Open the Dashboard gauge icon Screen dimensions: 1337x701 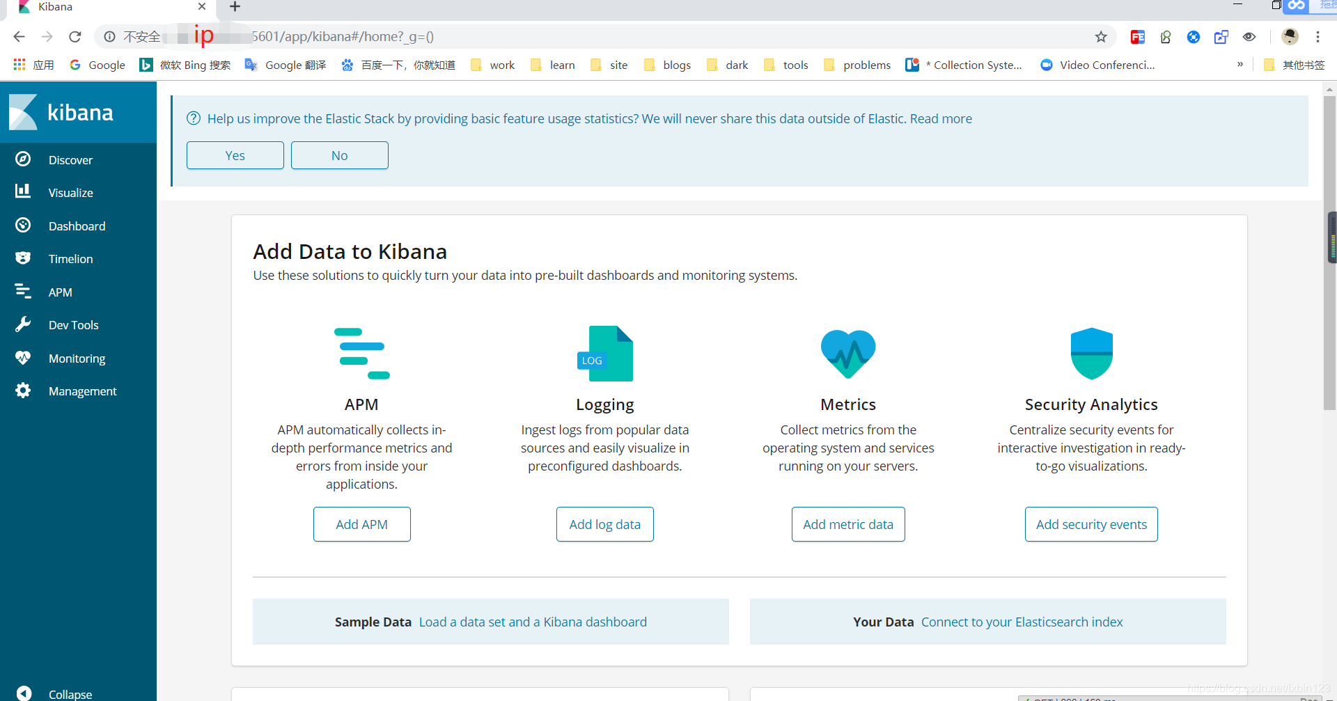click(23, 226)
